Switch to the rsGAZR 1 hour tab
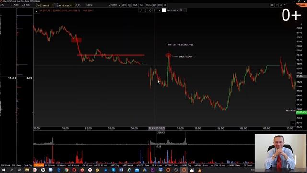This screenshot has height=173, width=307. [x=142, y=165]
